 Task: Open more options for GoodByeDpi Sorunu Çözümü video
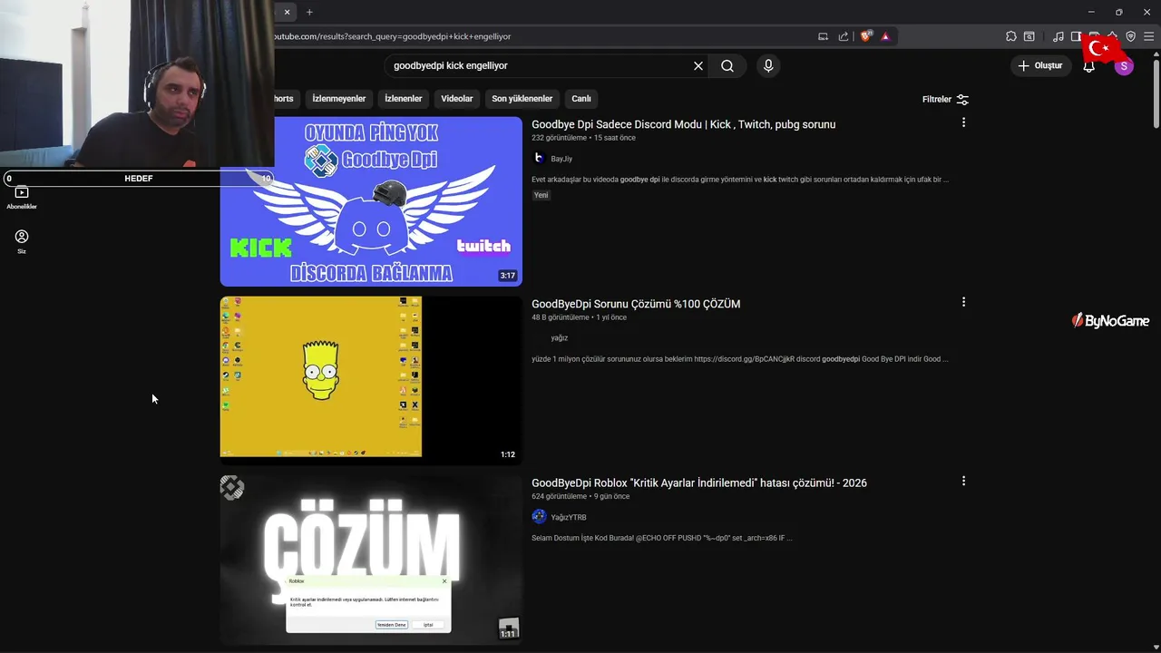963,302
